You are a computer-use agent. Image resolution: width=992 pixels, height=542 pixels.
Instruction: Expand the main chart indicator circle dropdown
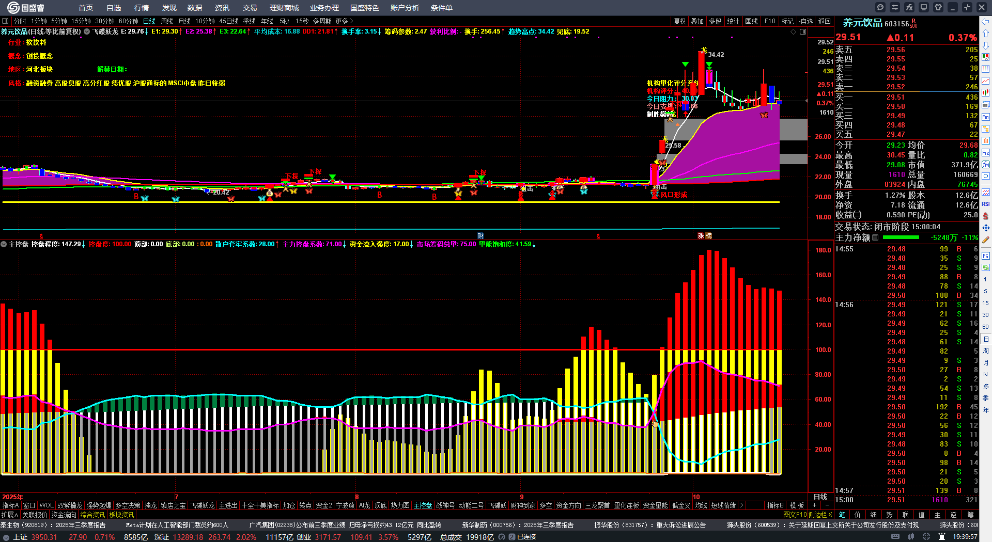pyautogui.click(x=87, y=31)
